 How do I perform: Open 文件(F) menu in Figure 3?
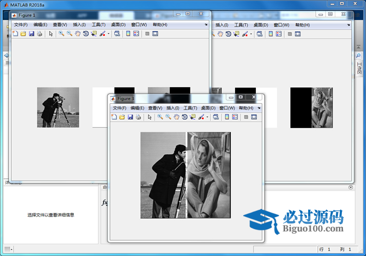coord(119,108)
